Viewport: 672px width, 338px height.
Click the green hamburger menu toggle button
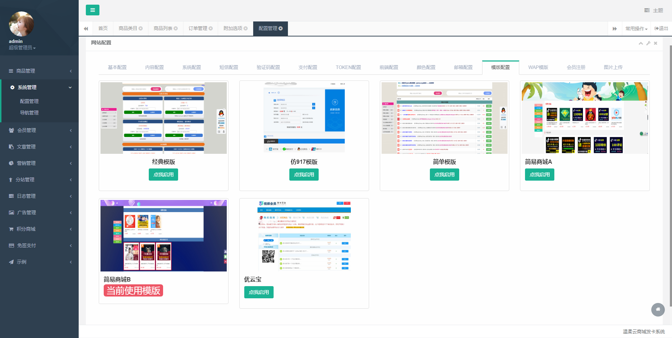92,10
